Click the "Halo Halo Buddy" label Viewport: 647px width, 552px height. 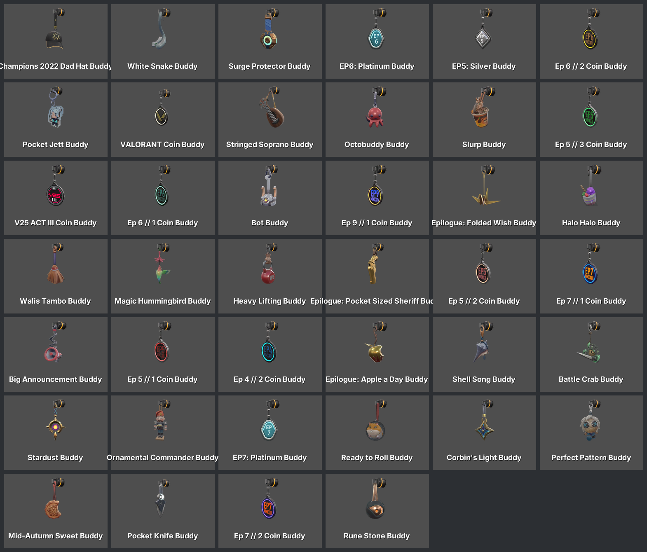[591, 223]
